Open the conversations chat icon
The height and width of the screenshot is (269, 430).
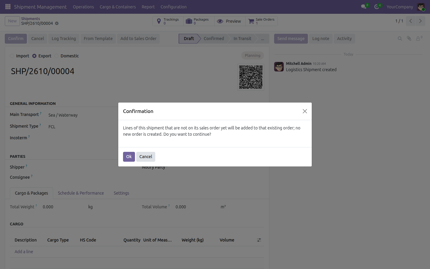coord(364,7)
